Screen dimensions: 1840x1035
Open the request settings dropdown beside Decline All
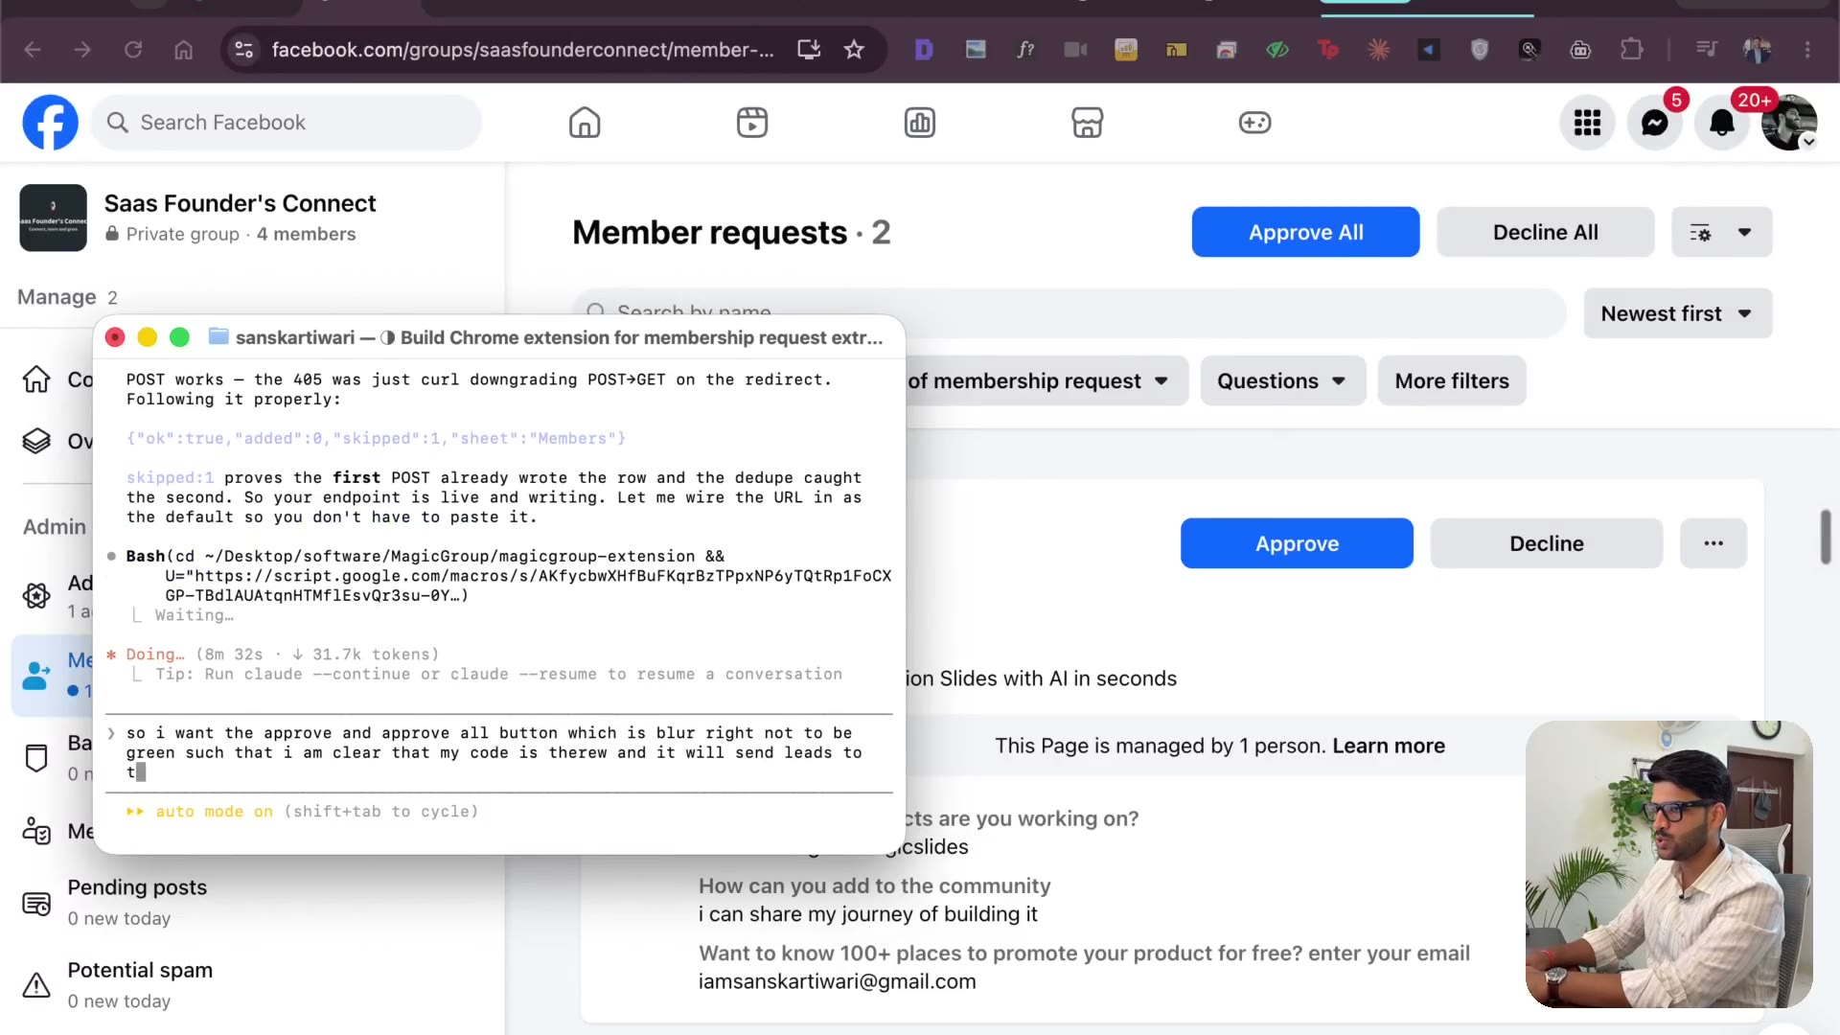pyautogui.click(x=1721, y=232)
